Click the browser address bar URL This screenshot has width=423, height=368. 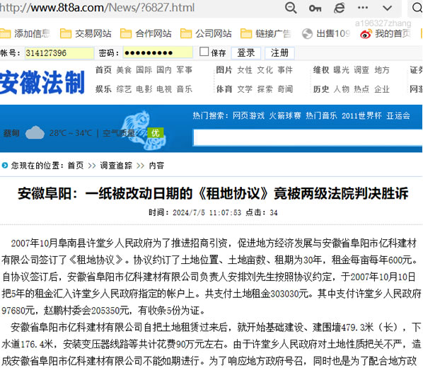pos(97,8)
